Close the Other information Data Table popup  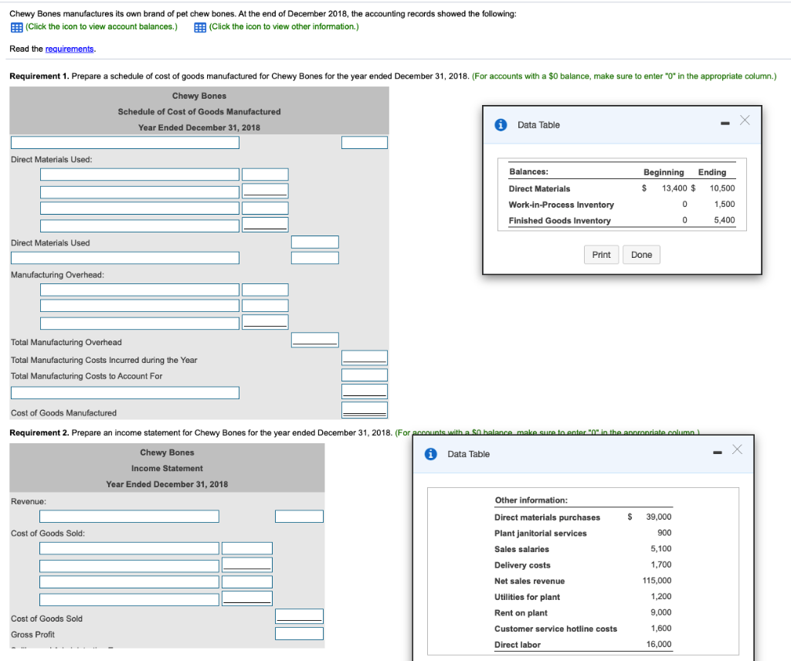[x=737, y=449]
